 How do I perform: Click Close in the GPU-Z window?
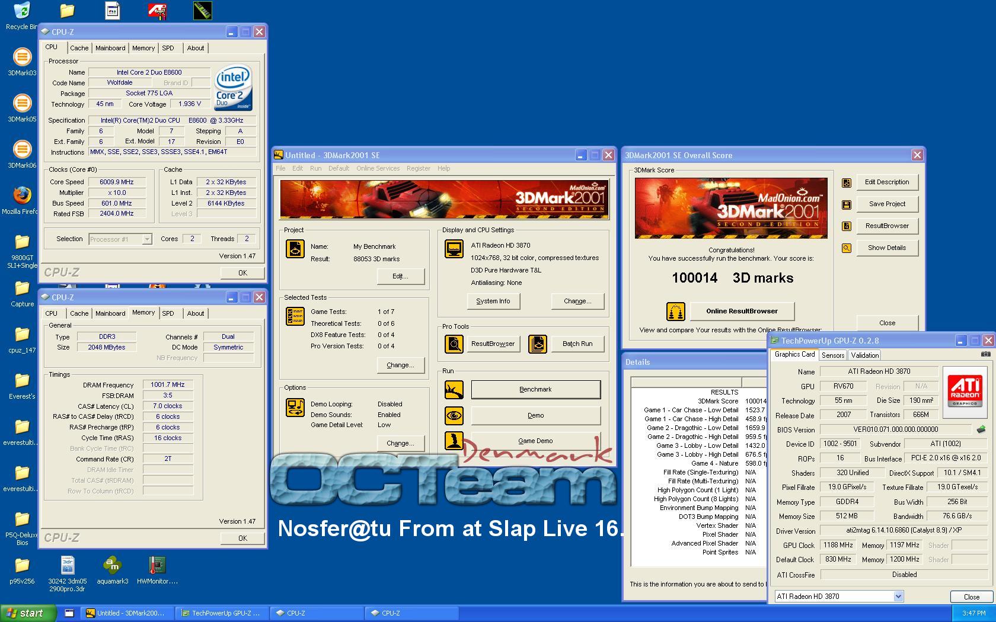[972, 597]
